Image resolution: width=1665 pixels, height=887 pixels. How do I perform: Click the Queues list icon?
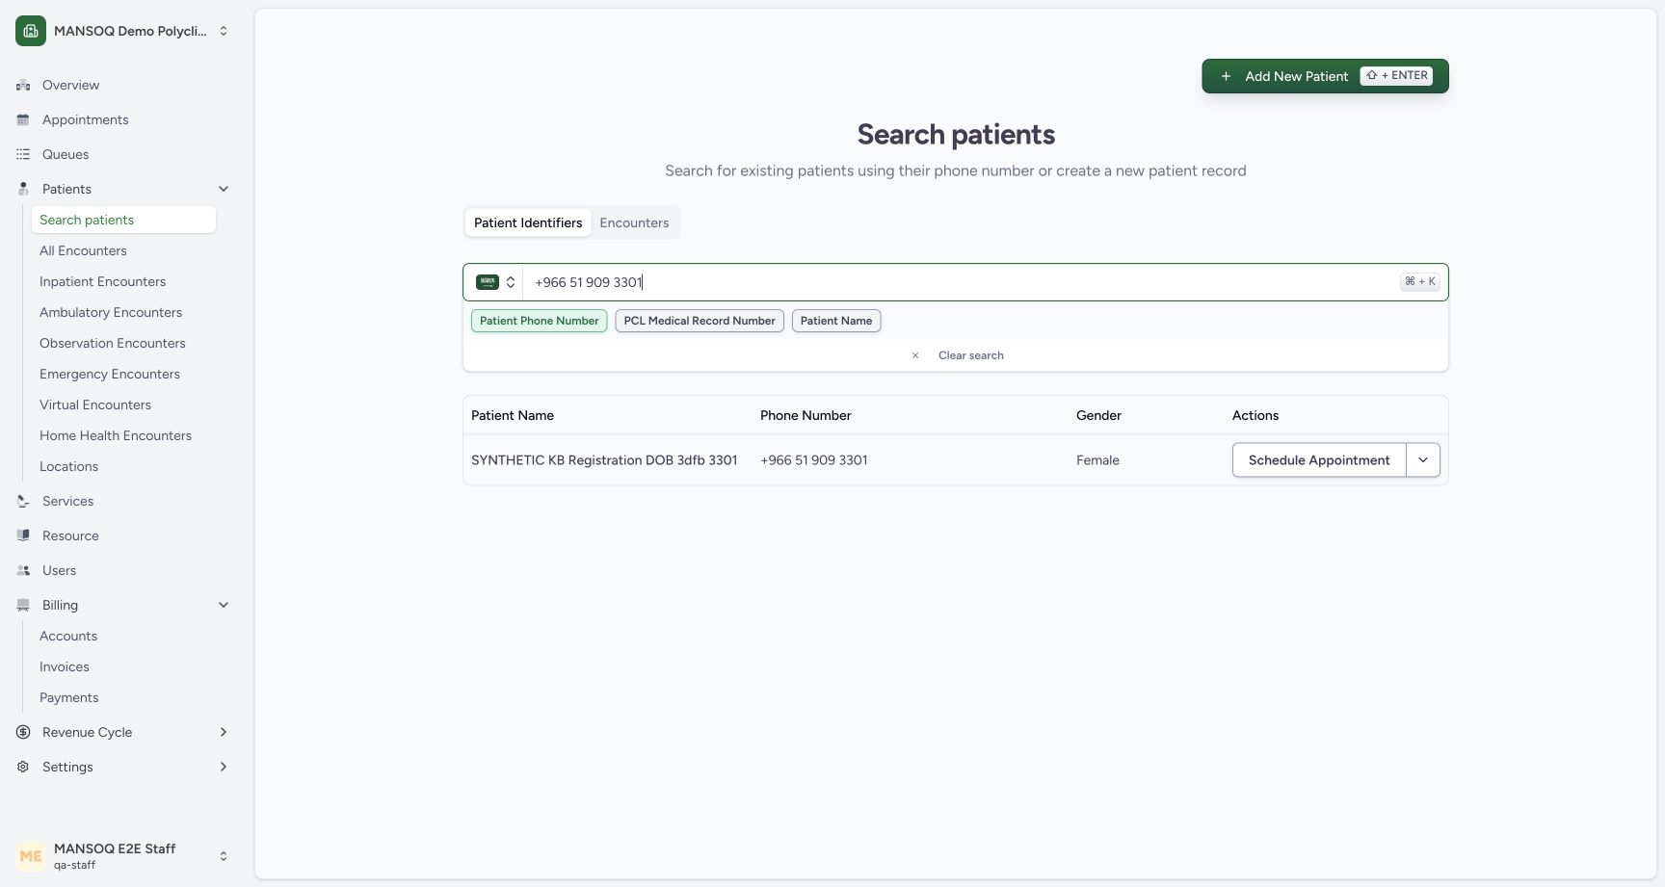pyautogui.click(x=23, y=154)
